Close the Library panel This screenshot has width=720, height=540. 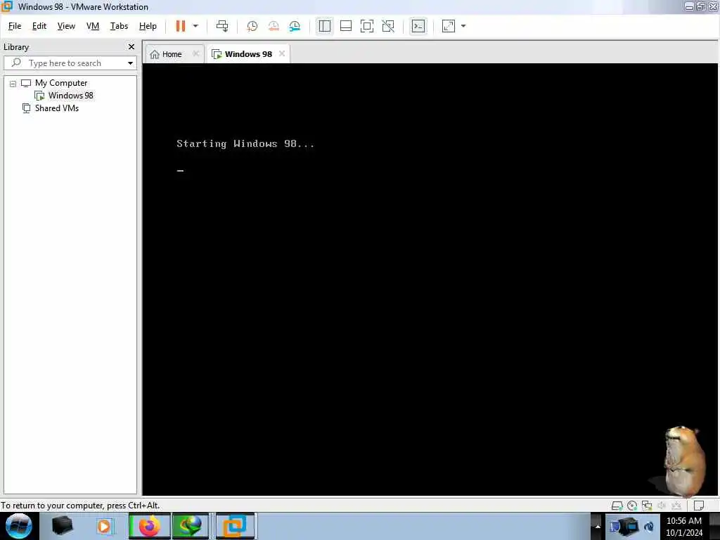pyautogui.click(x=131, y=47)
